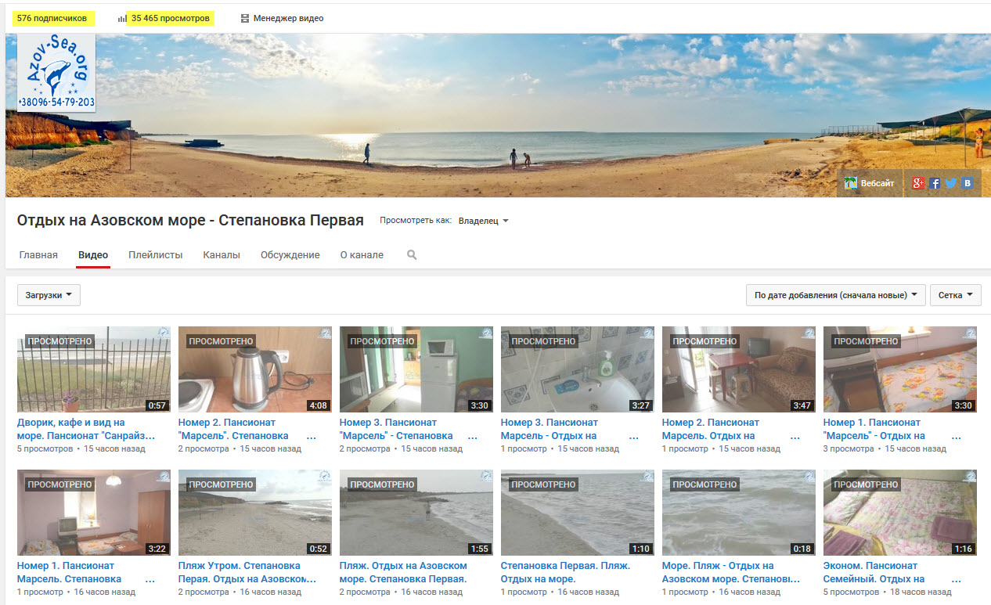Open the VK social icon

coord(968,183)
